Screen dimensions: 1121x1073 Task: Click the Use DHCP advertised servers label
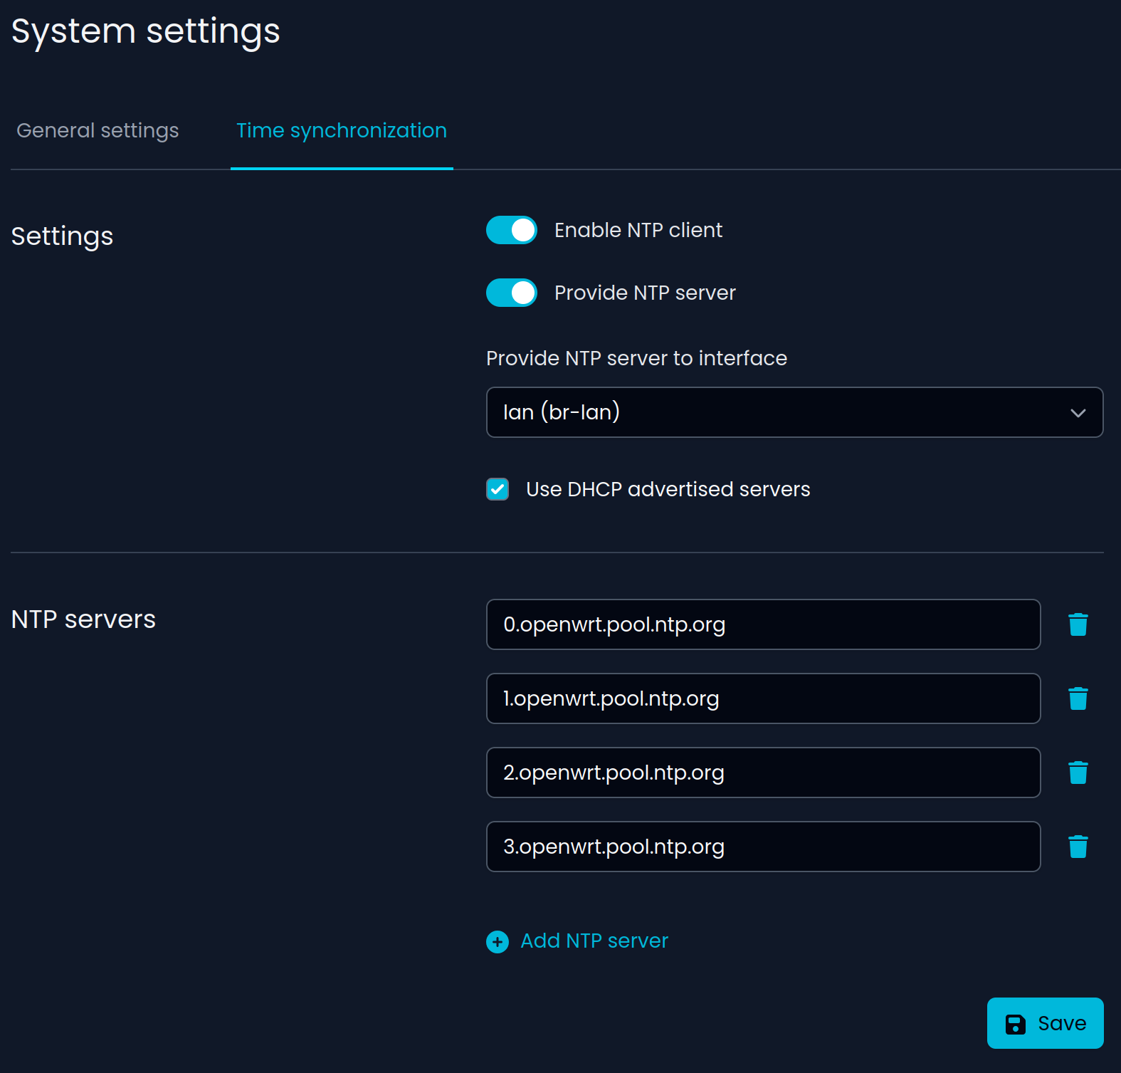click(x=668, y=489)
